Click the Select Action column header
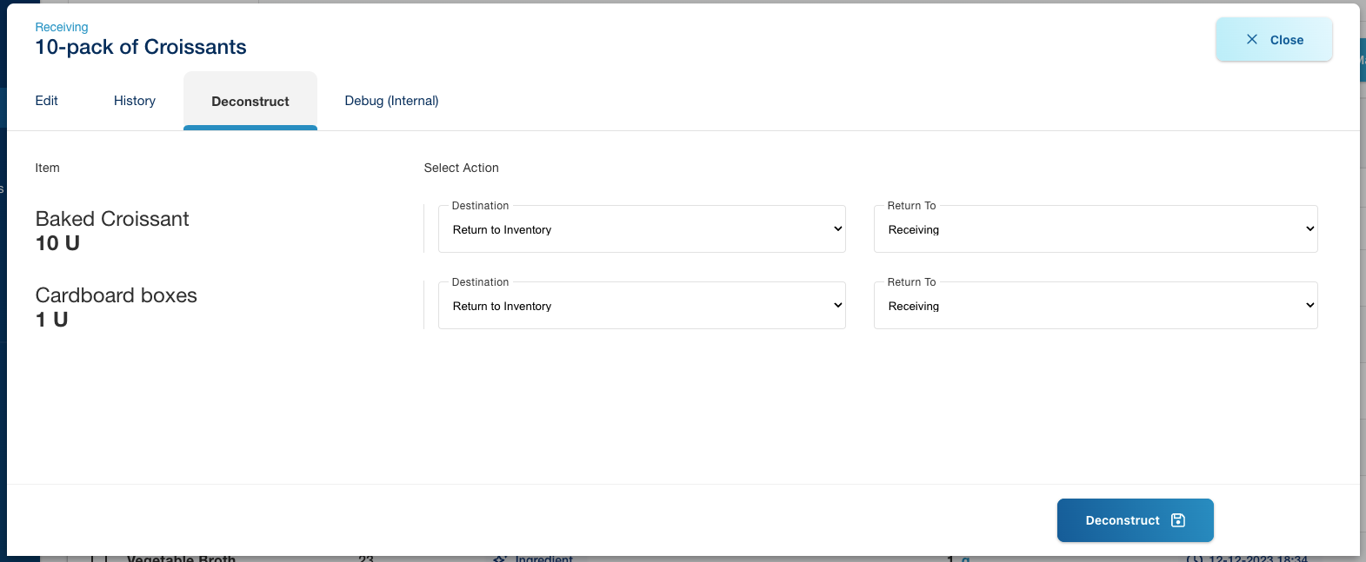Image resolution: width=1366 pixels, height=562 pixels. pyautogui.click(x=461, y=168)
